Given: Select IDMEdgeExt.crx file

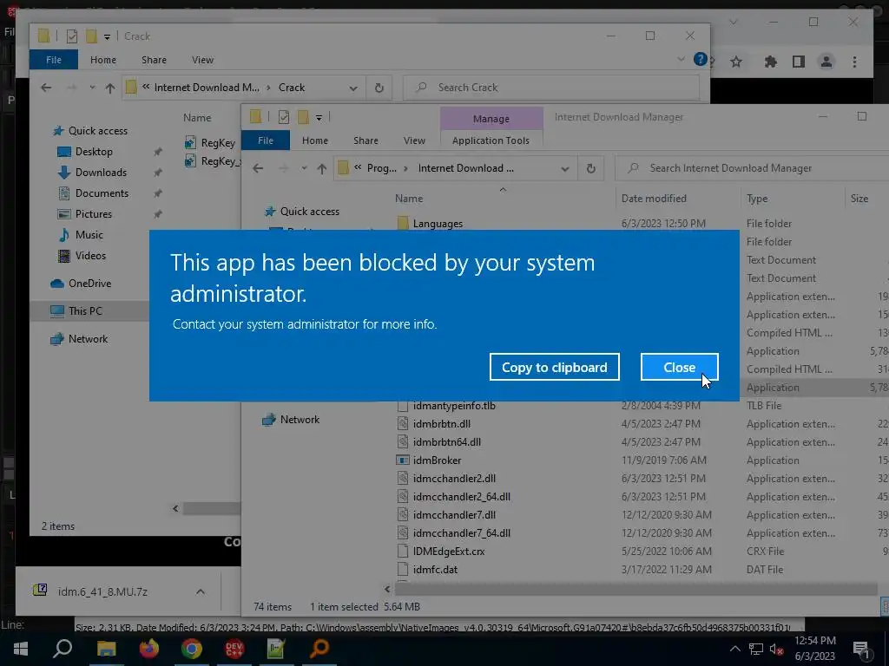Looking at the screenshot, I should click(x=449, y=551).
